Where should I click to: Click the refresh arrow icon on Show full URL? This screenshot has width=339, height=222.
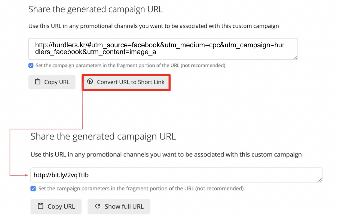click(98, 206)
